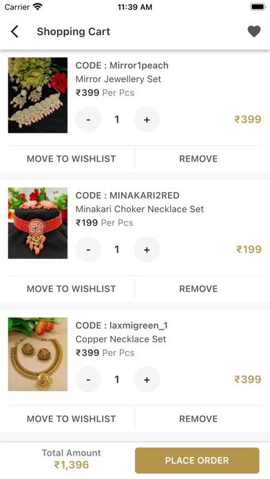Decrease quantity of Minakari Choker Necklace Set

point(88,249)
